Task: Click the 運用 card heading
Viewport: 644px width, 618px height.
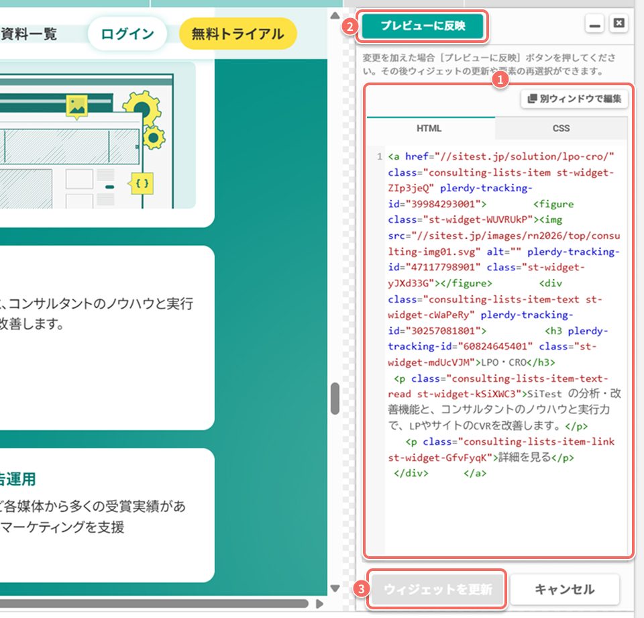Action: [x=17, y=479]
